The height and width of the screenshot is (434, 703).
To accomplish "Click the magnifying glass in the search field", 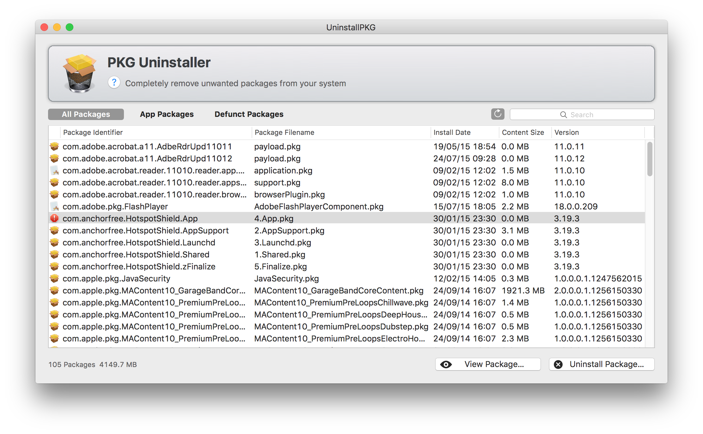I will coord(564,114).
